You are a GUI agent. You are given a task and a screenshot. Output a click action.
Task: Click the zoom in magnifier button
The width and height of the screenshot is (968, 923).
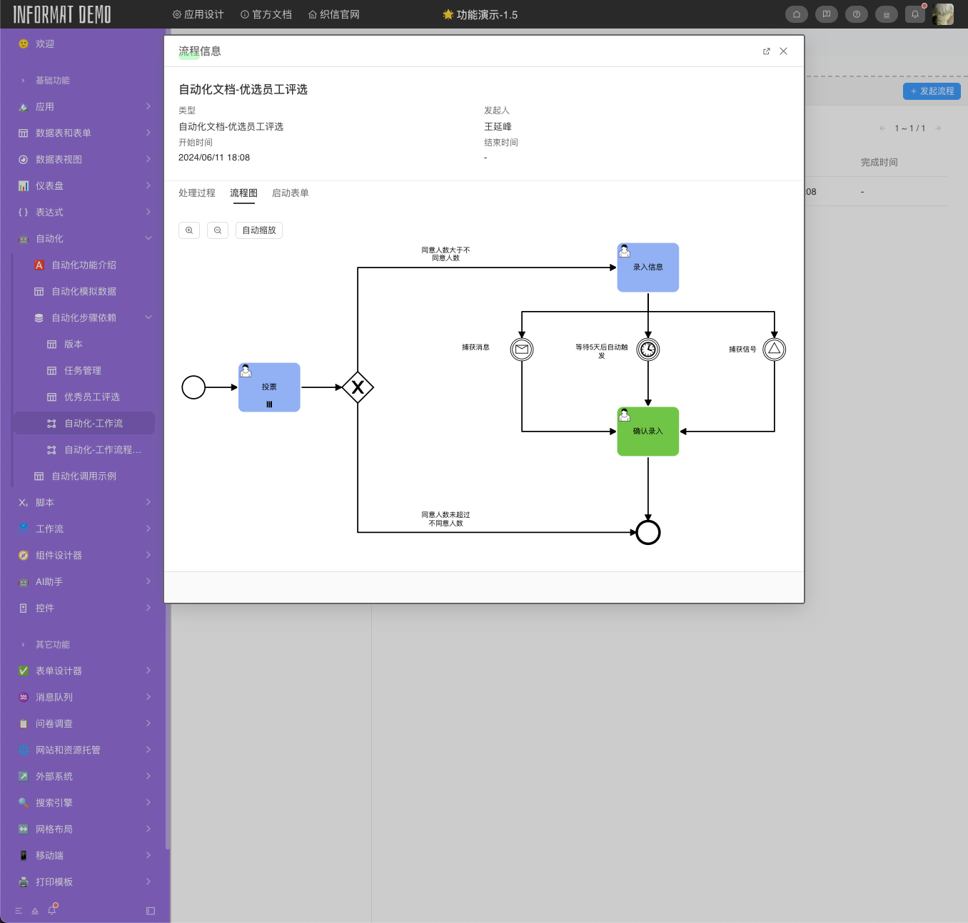coord(189,230)
